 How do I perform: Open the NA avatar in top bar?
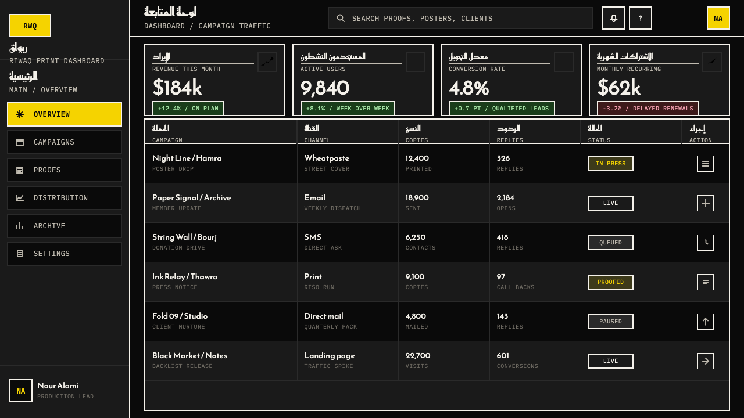click(718, 18)
